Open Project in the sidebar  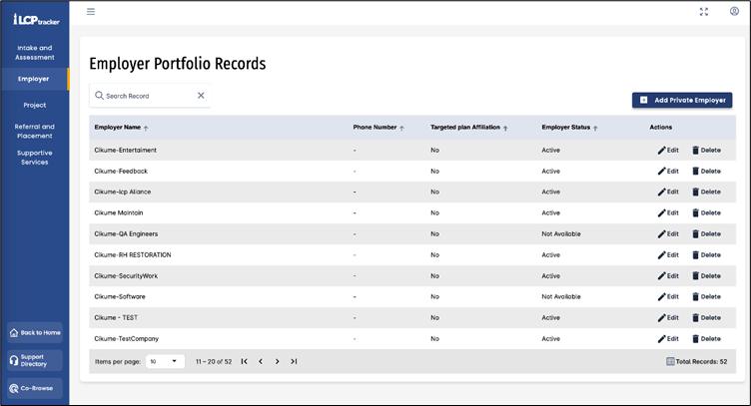35,105
